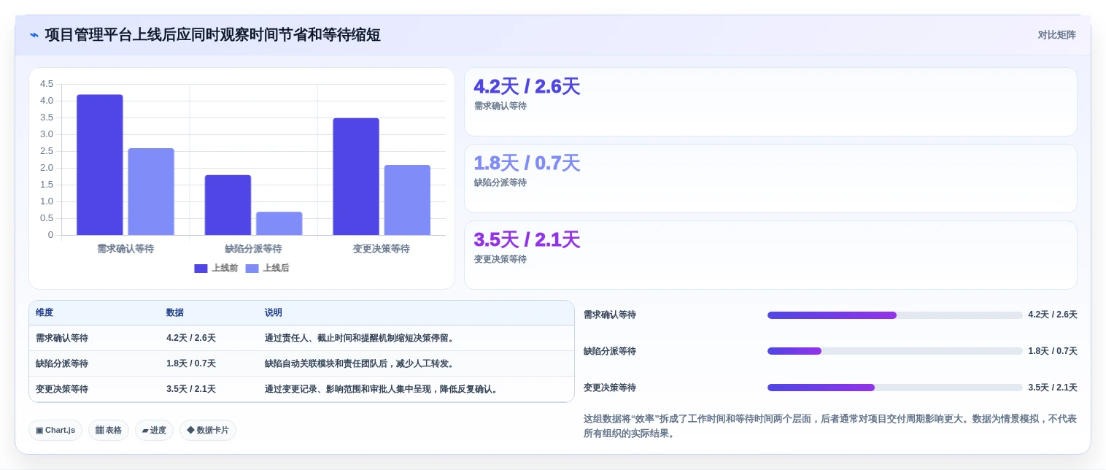Click the page title 项目管理平台上线后
Screen dimensions: 1106x470
212,35
